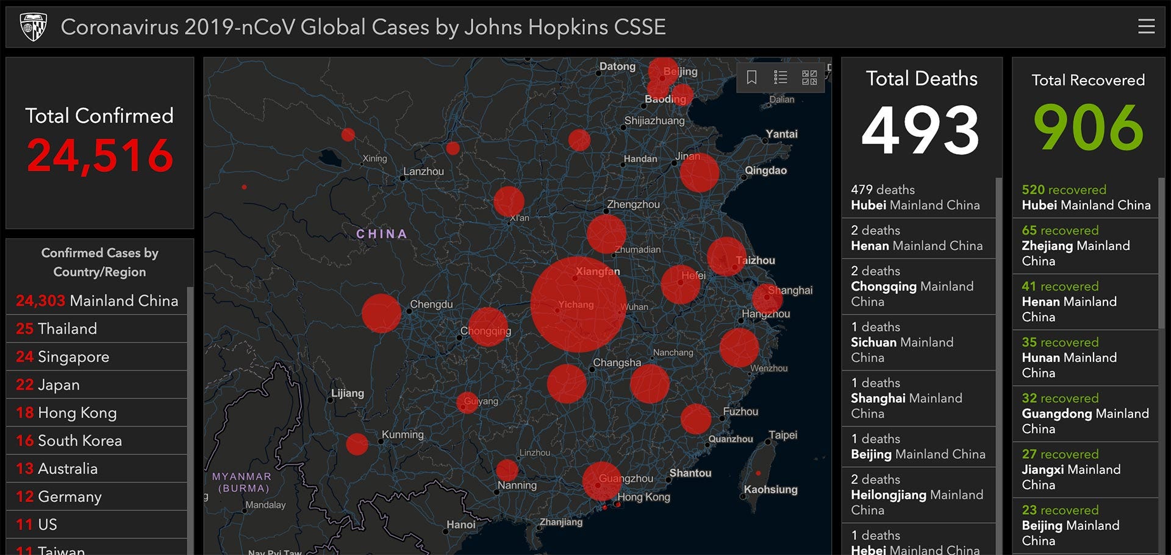Open the basemap gallery grid icon
Screen dimensions: 1171x555
coord(809,77)
